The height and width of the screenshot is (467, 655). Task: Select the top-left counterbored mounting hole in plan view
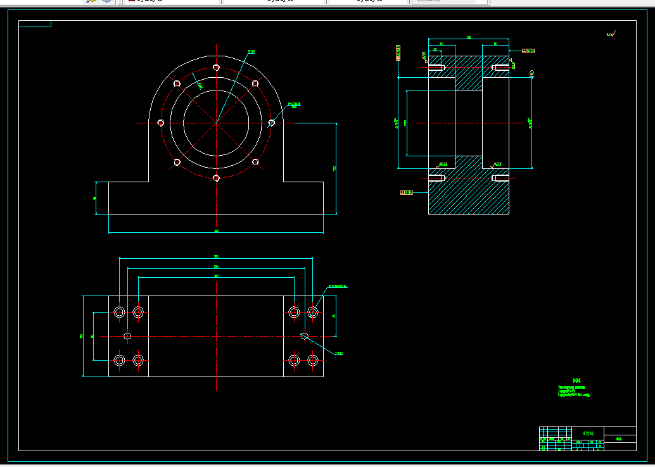pos(120,312)
